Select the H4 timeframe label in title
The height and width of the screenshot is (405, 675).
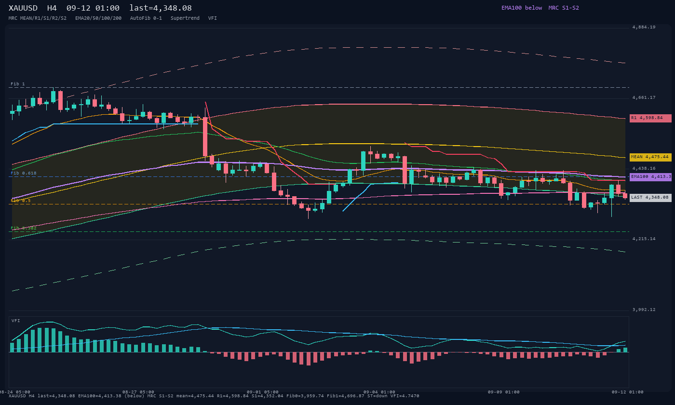(x=52, y=8)
